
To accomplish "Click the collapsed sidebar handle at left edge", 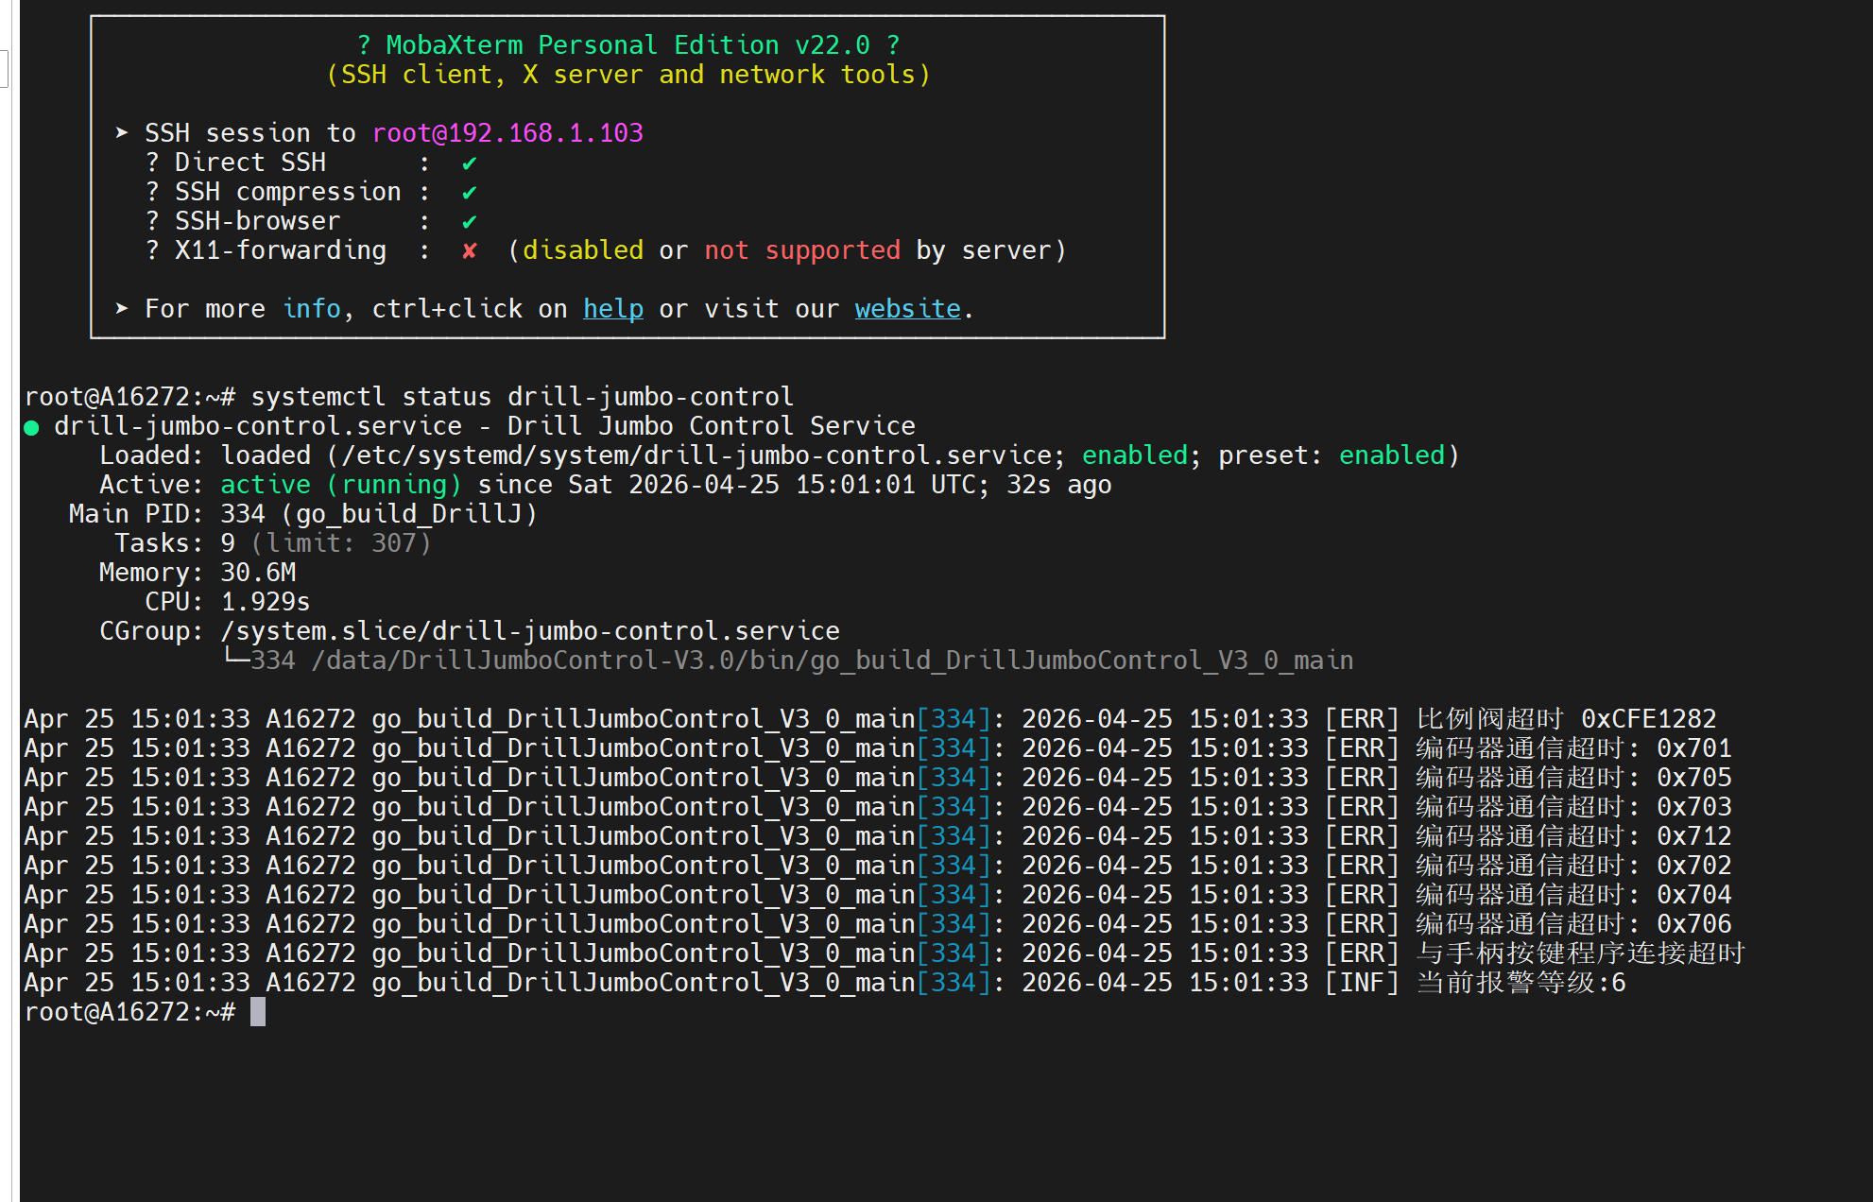I will pyautogui.click(x=4, y=68).
